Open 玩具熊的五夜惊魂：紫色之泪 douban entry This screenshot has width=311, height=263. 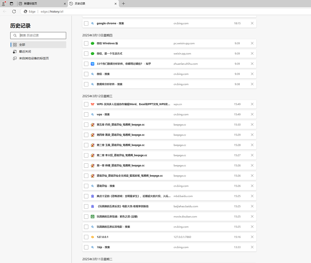coord(117,217)
